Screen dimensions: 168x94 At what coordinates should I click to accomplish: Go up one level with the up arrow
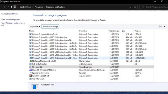pos(11,7)
